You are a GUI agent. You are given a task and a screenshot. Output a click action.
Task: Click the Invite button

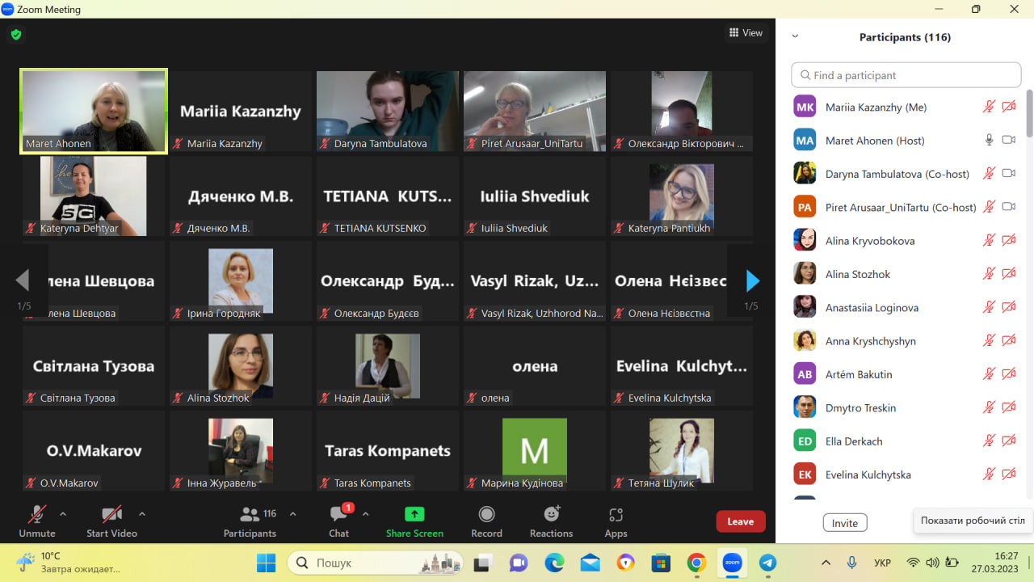tap(845, 523)
